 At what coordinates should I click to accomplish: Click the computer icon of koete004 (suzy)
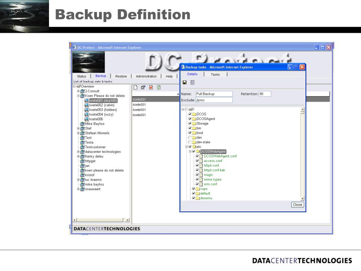point(87,114)
